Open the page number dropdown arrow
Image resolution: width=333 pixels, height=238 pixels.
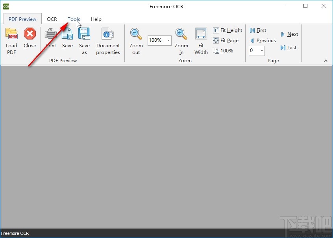click(x=262, y=50)
